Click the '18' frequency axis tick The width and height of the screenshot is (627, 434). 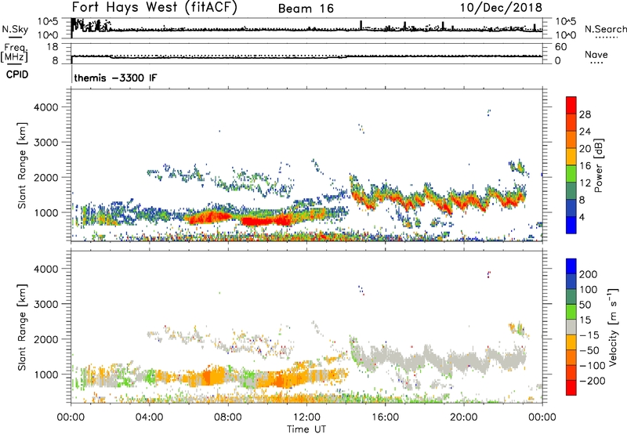click(x=53, y=47)
